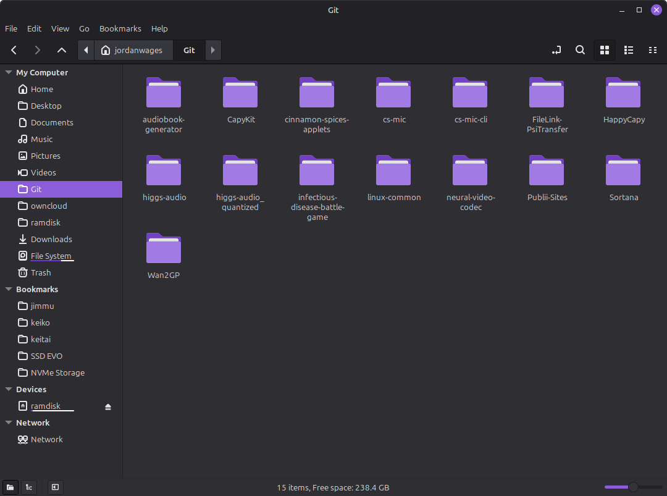Browse Network in the sidebar

[61, 439]
